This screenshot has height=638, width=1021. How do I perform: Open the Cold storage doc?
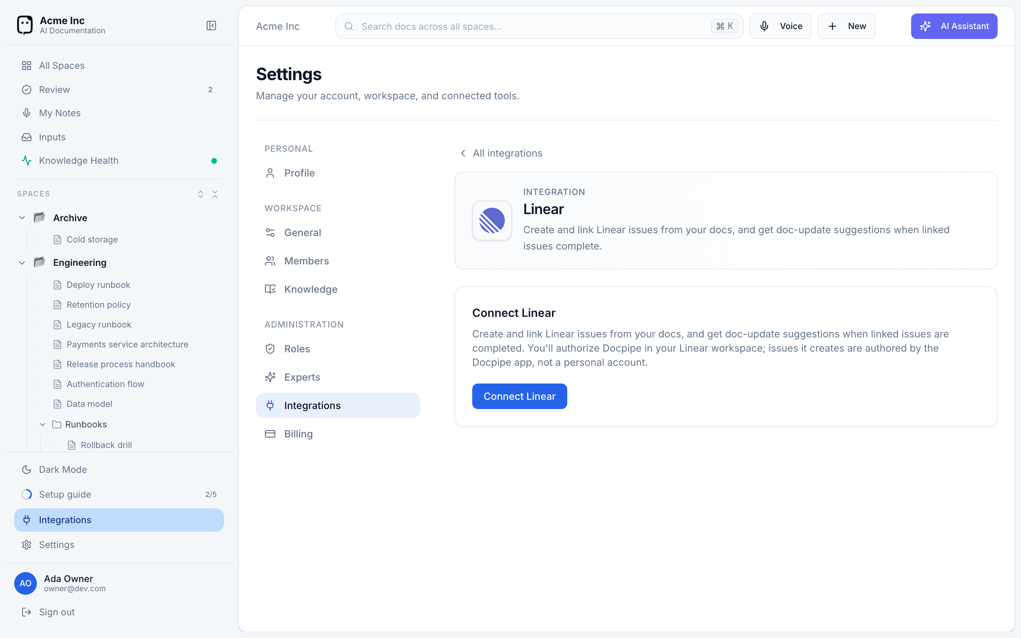(92, 240)
